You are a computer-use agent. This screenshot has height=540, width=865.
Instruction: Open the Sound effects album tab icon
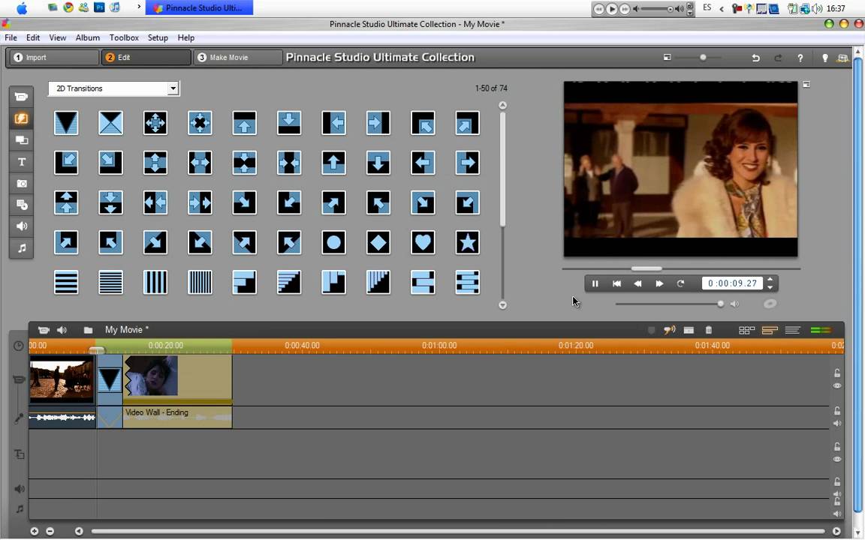22,226
